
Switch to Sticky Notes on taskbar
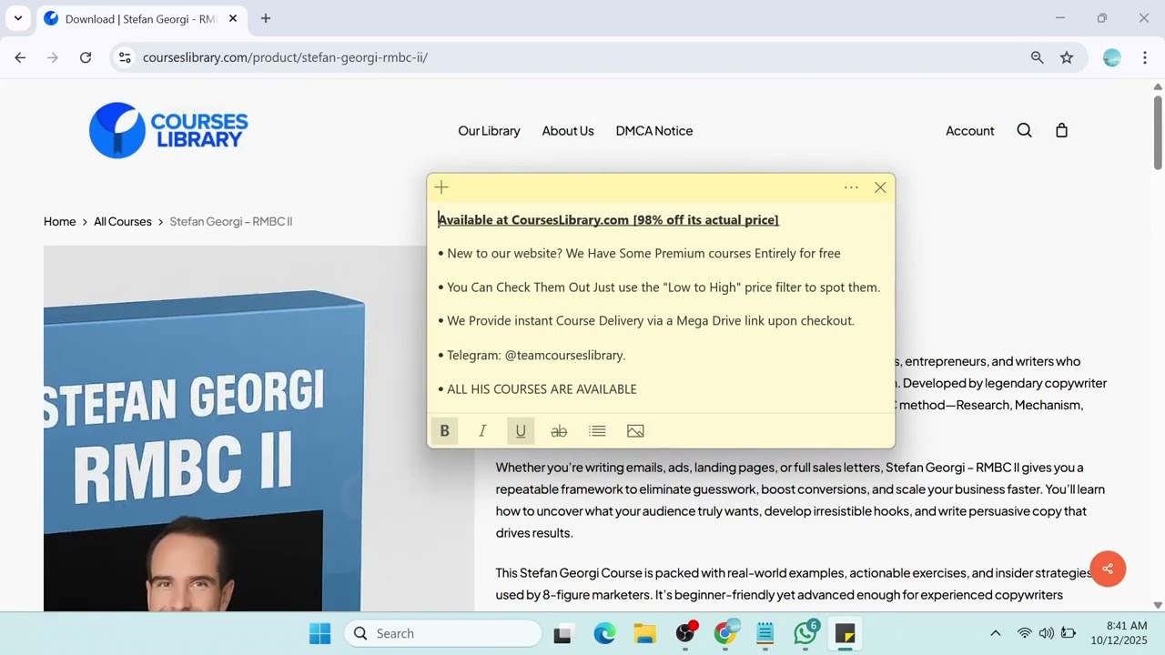click(846, 633)
